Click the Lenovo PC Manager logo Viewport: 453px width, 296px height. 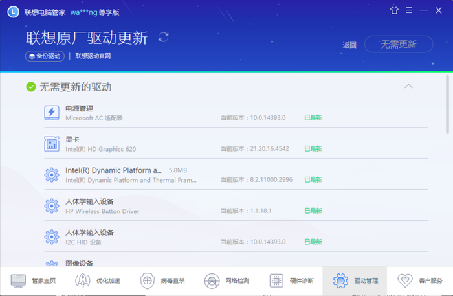[x=13, y=11]
